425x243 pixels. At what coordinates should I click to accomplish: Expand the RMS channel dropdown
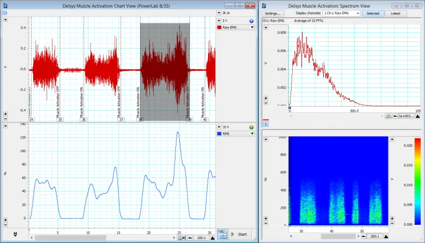click(x=252, y=133)
